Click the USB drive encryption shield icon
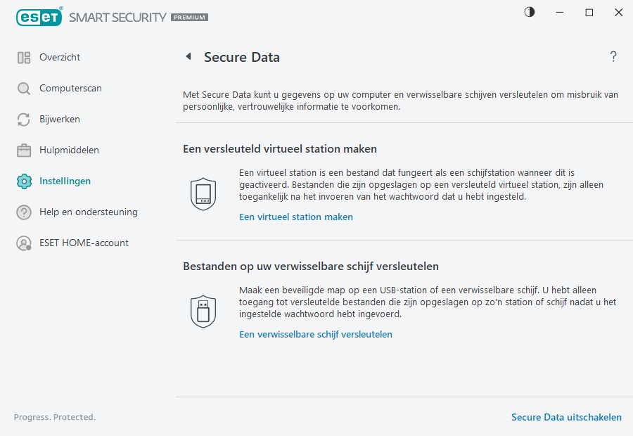The height and width of the screenshot is (436, 633). [203, 310]
